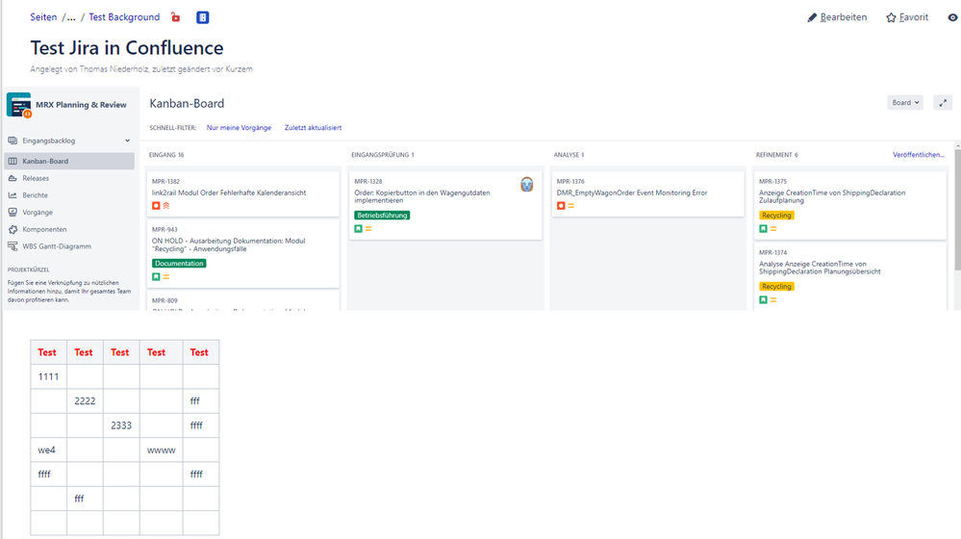Click the Vorgänge issues icon
The height and width of the screenshot is (539, 961).
tap(13, 212)
